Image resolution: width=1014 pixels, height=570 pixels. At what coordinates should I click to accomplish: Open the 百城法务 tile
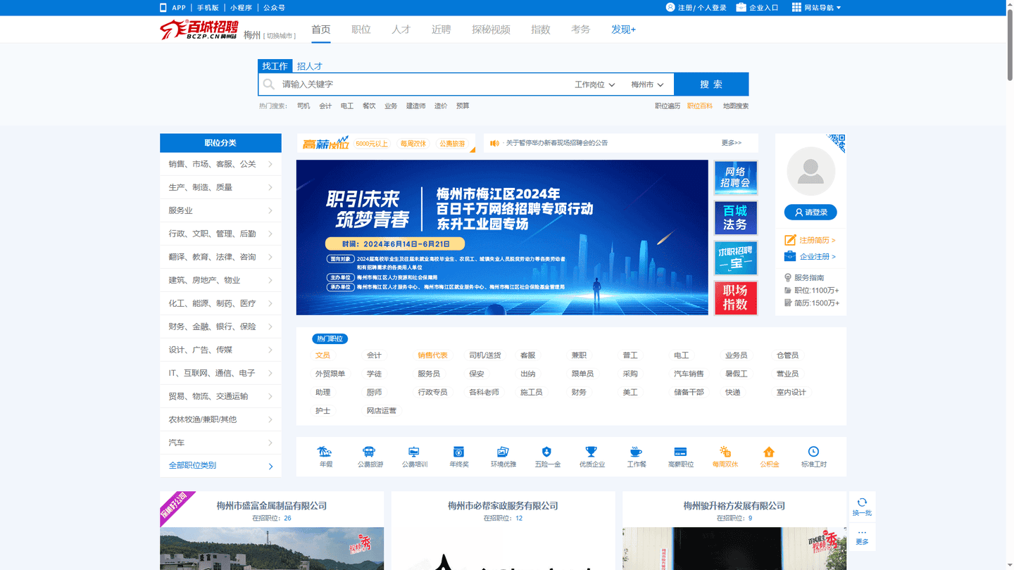tap(735, 218)
